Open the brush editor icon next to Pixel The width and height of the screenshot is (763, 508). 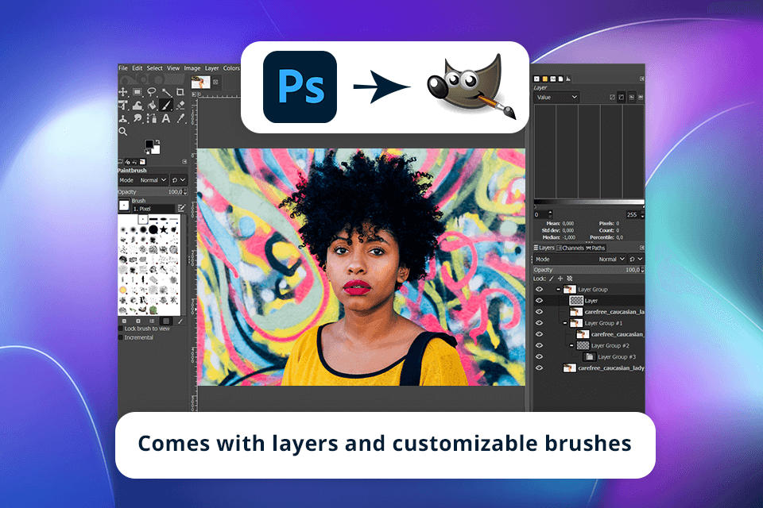(x=181, y=208)
